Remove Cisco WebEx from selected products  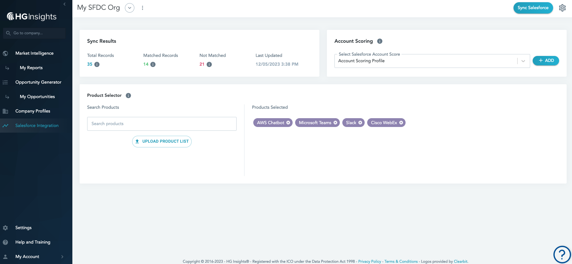coord(401,123)
